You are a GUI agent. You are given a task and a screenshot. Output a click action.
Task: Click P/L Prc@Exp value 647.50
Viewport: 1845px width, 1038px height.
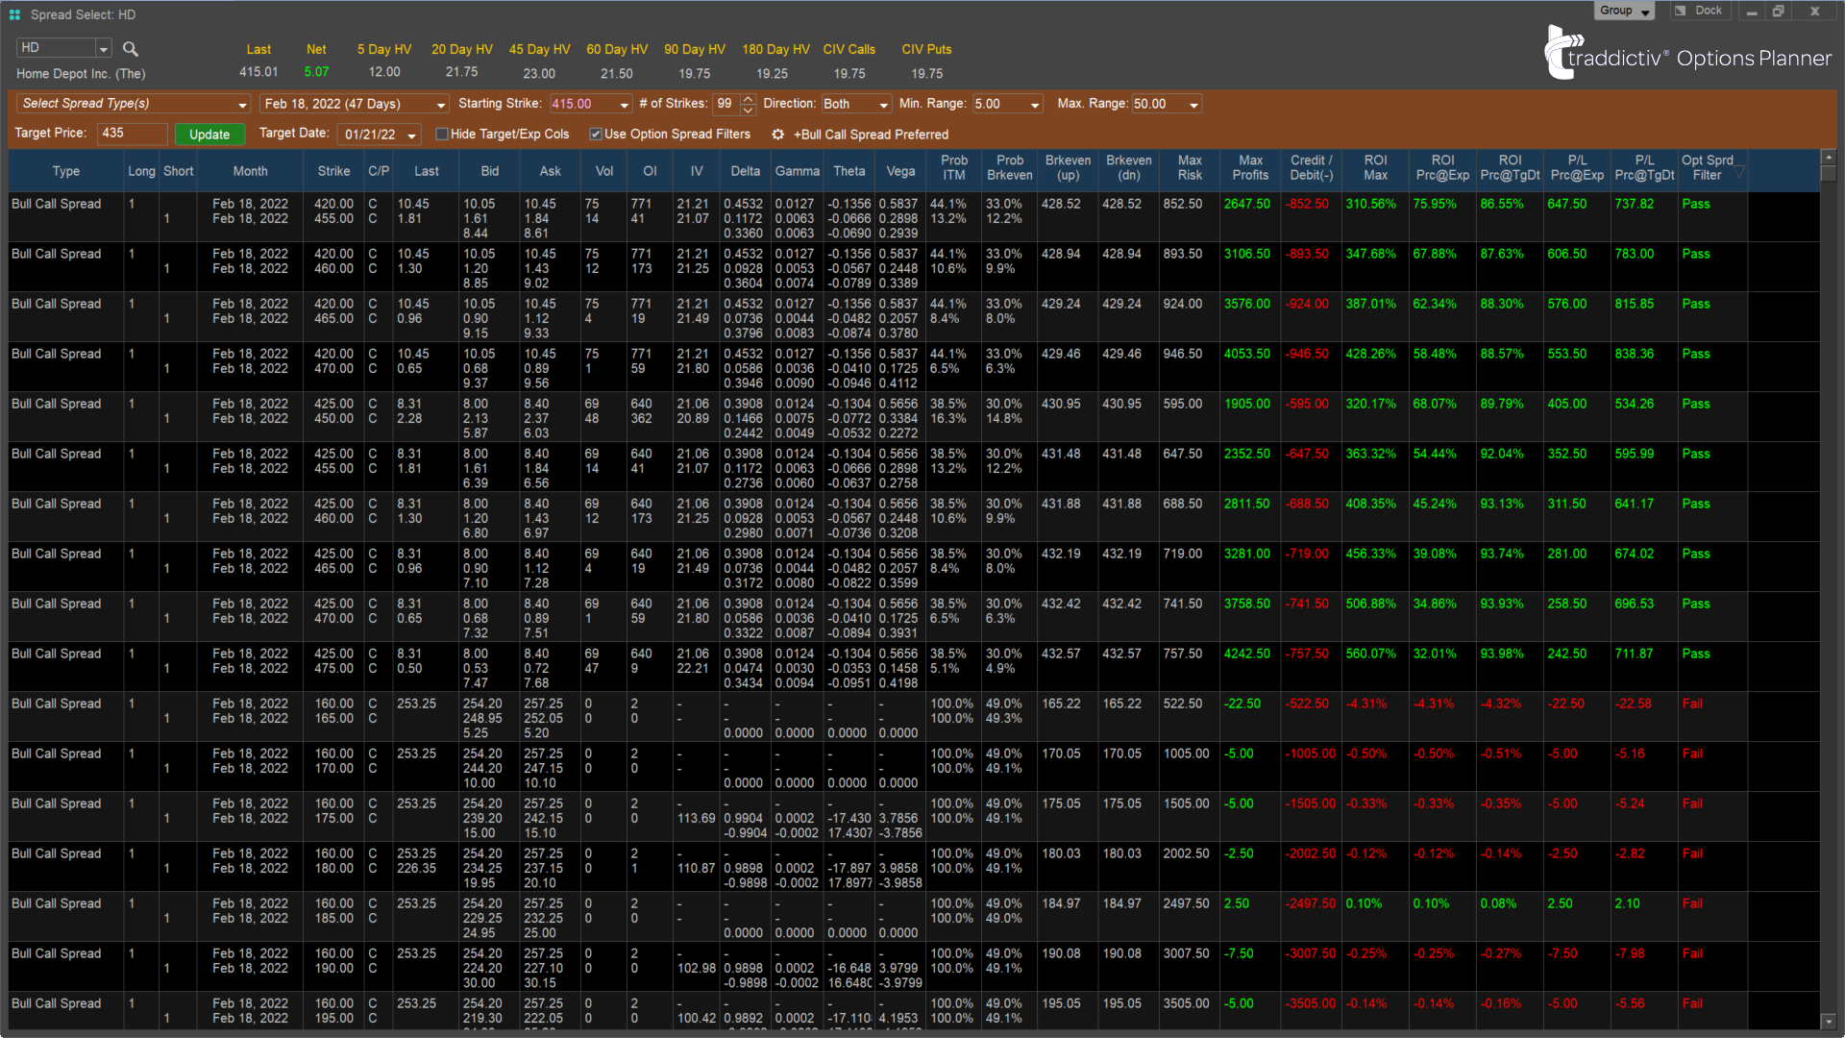pos(1566,204)
